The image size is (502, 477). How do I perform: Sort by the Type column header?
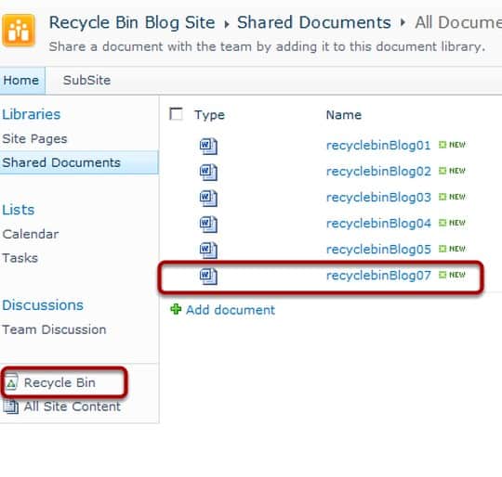click(209, 115)
